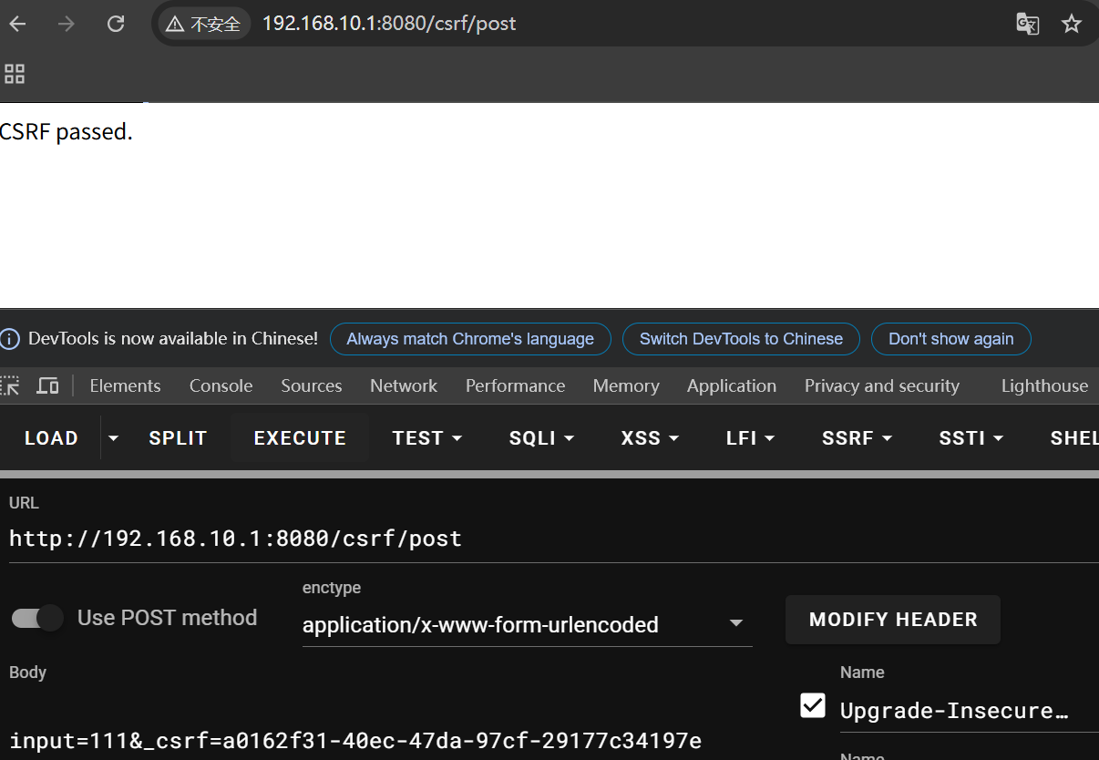Open the Console tab
Viewport: 1099px width, 760px height.
click(x=221, y=385)
